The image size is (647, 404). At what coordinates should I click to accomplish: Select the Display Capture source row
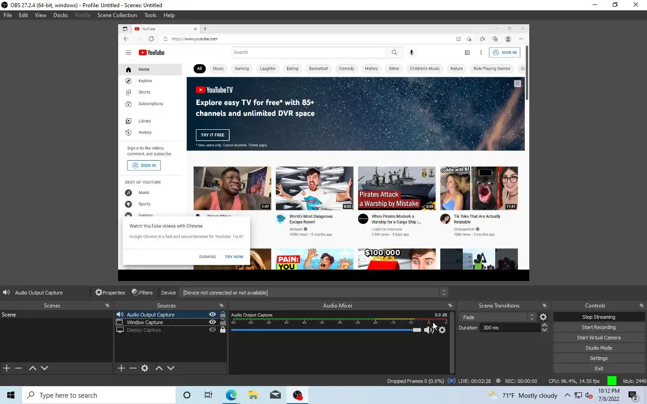171,330
